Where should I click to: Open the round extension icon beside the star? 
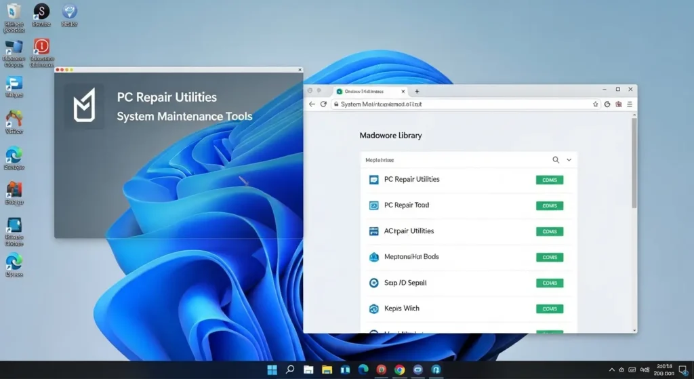607,104
